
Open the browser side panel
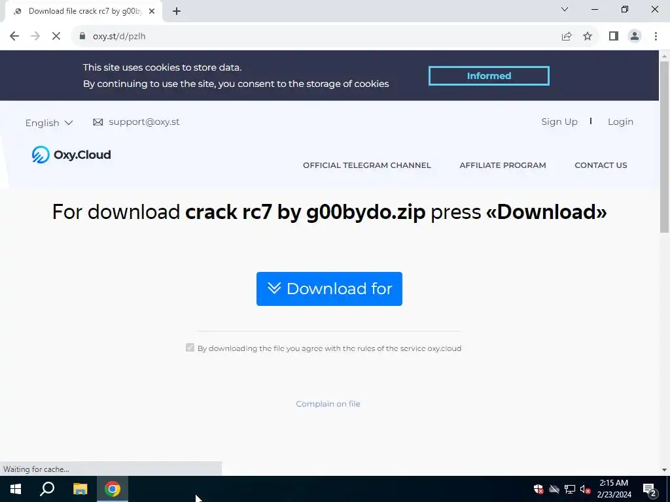pyautogui.click(x=614, y=37)
